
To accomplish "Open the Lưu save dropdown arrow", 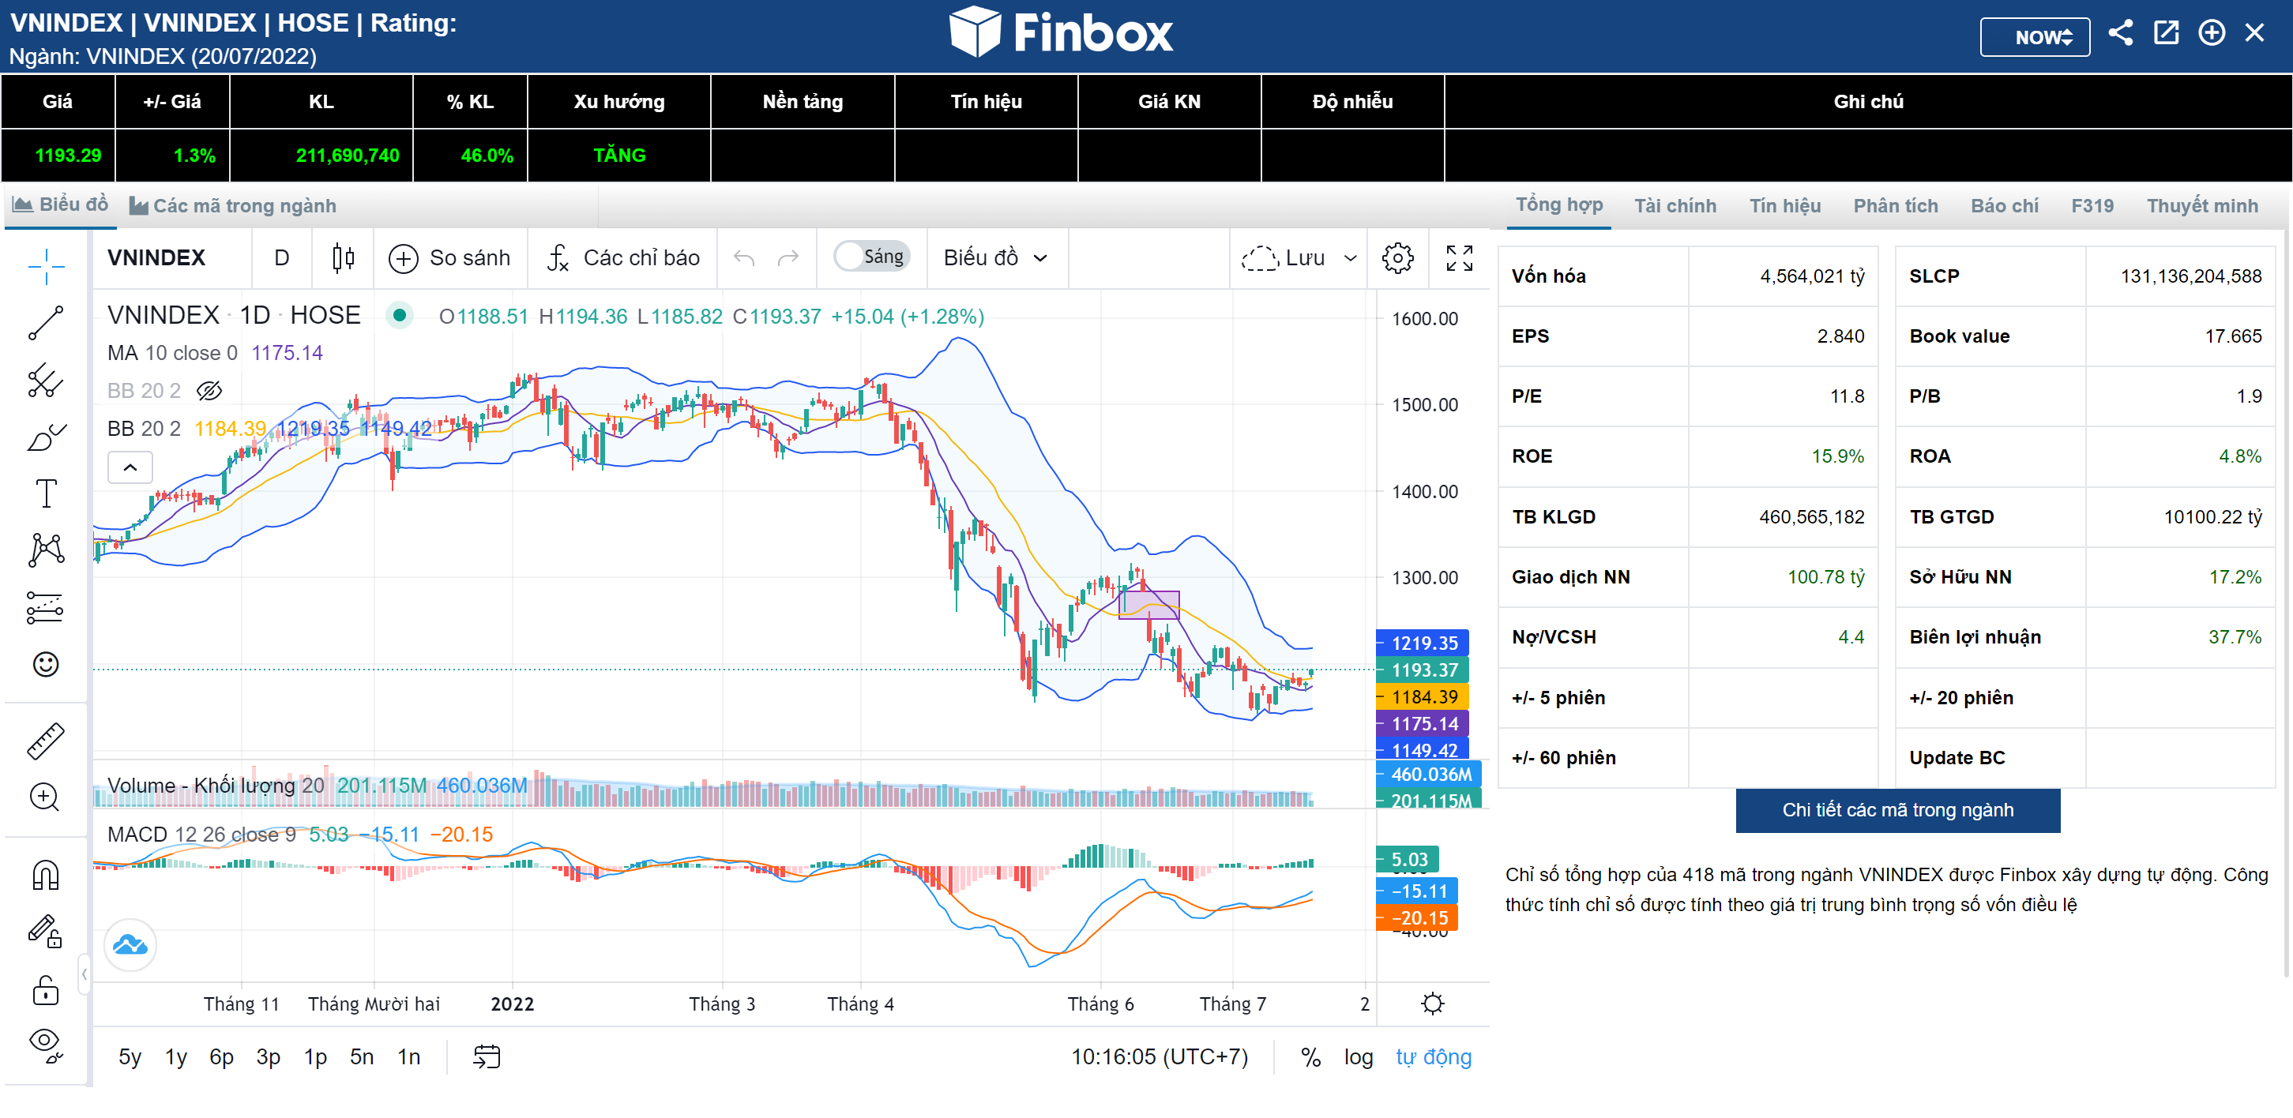I will click(1349, 258).
